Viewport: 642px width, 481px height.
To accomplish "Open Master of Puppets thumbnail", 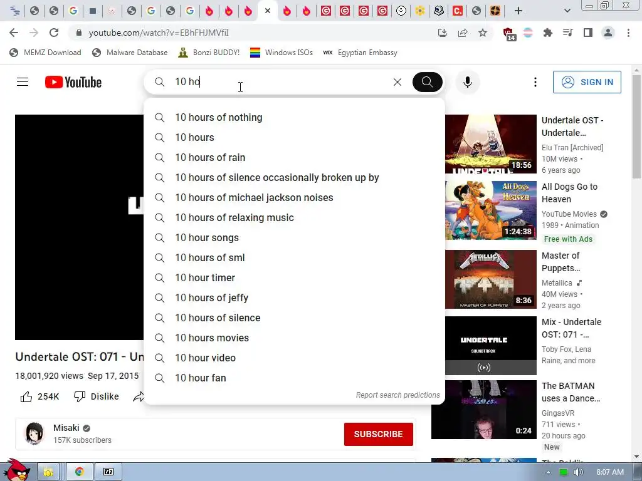I will pyautogui.click(x=490, y=279).
